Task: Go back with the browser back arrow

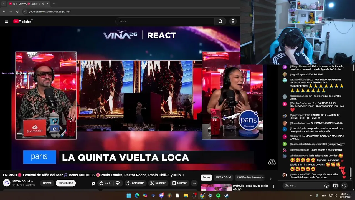Action: (x=4, y=12)
